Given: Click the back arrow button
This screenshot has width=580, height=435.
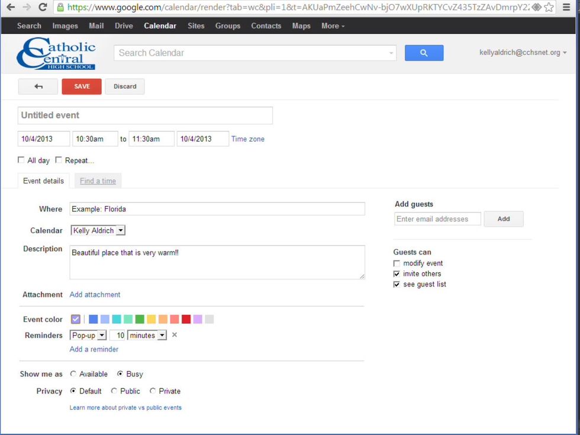Looking at the screenshot, I should (38, 86).
